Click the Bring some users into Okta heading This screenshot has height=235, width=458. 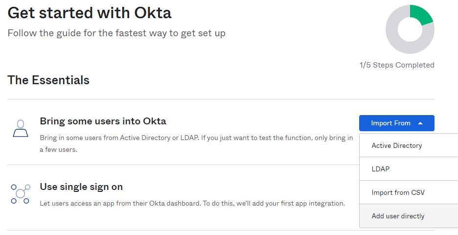pos(103,121)
